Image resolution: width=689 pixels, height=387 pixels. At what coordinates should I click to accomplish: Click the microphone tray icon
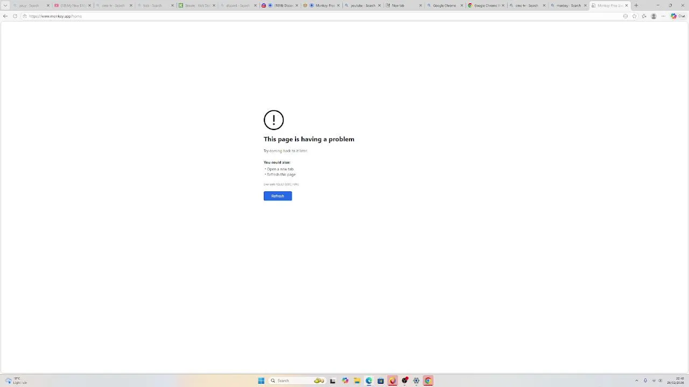645,381
